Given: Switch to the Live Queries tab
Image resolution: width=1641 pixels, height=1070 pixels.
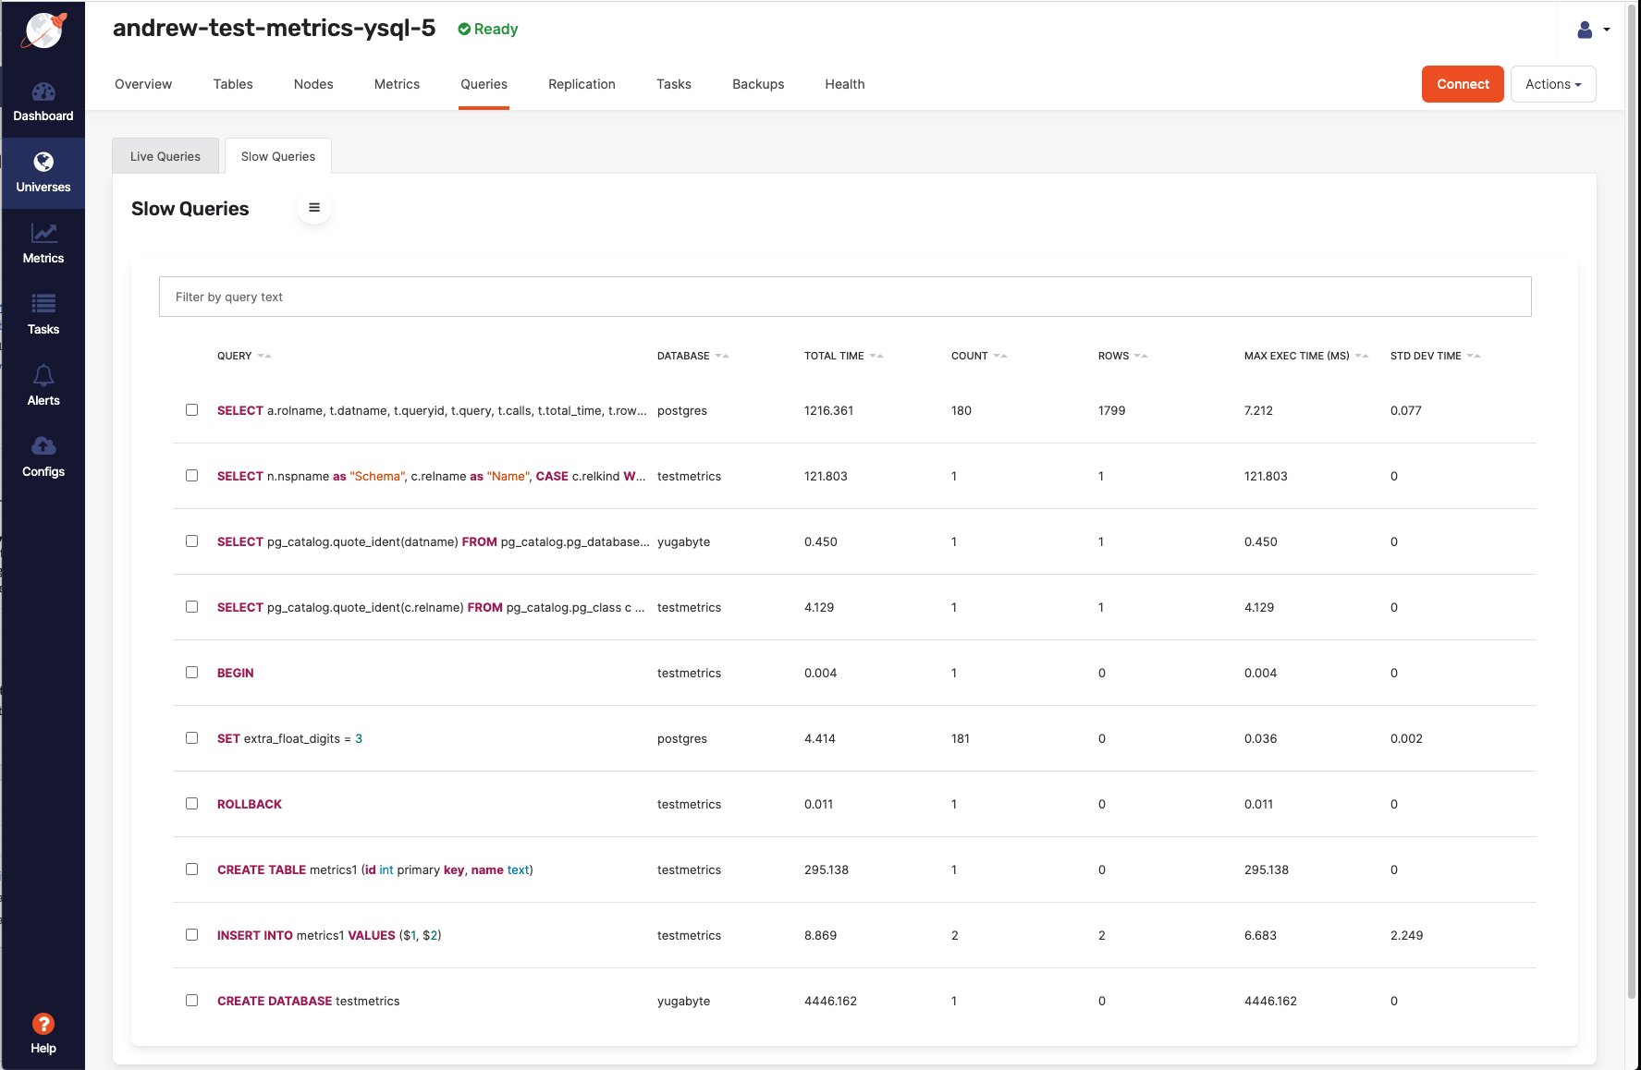Looking at the screenshot, I should (165, 156).
